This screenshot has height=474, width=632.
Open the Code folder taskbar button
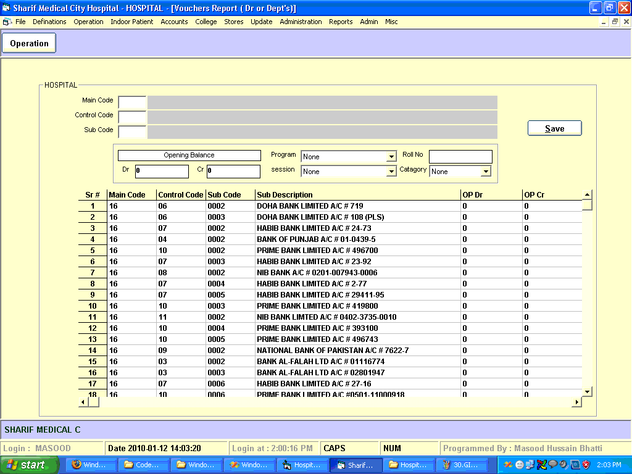(143, 465)
